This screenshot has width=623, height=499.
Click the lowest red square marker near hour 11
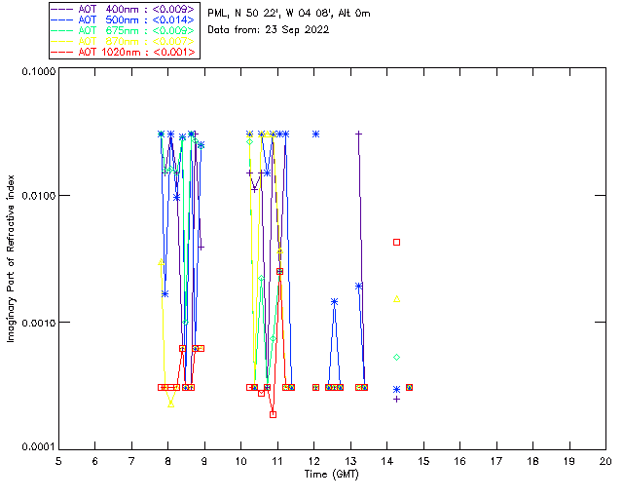(x=273, y=414)
